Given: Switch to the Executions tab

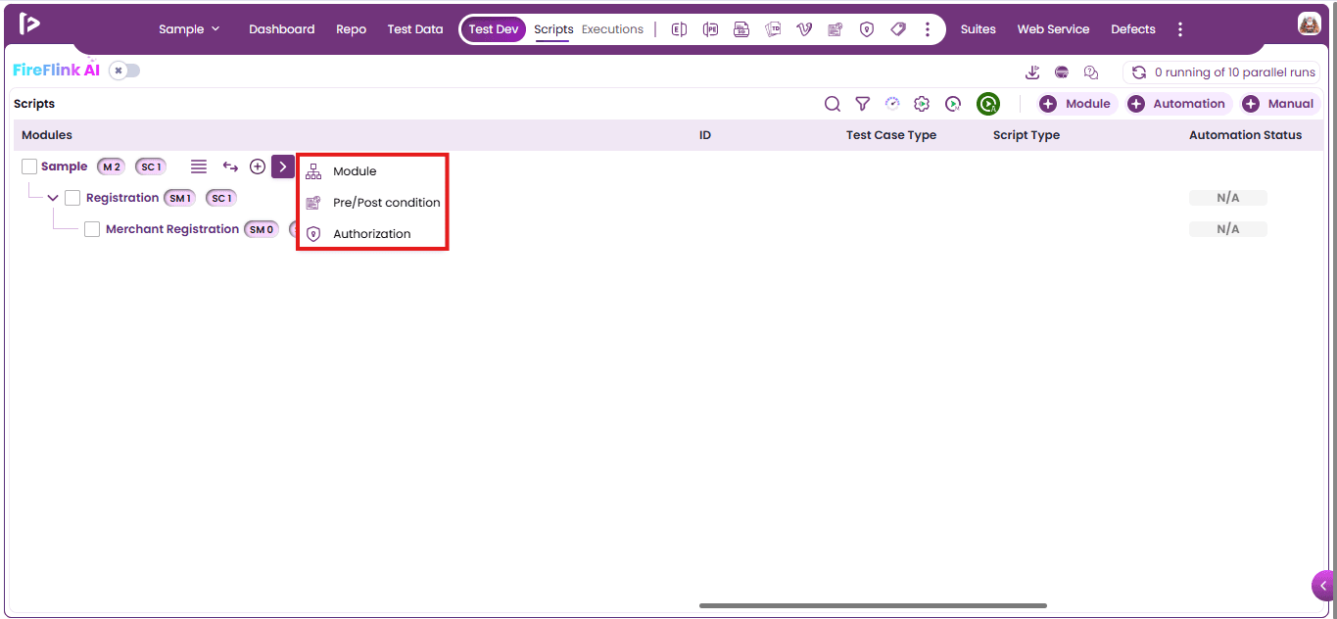Looking at the screenshot, I should (x=612, y=29).
